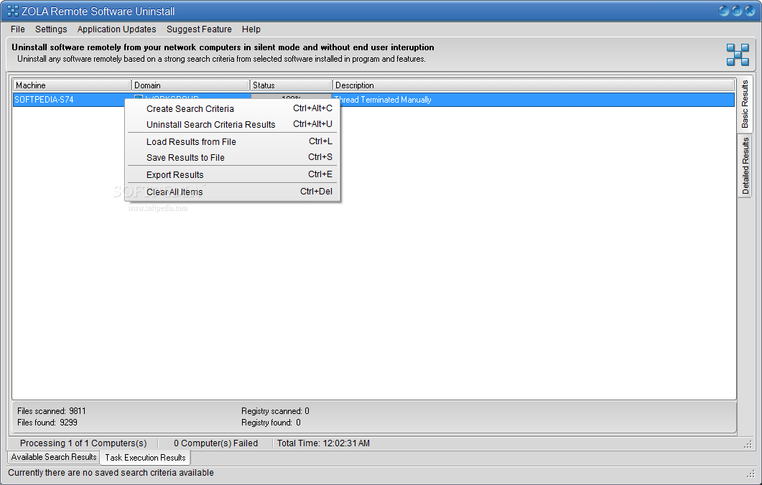Click the Registry found: 0 text
The image size is (762, 485).
pos(271,423)
